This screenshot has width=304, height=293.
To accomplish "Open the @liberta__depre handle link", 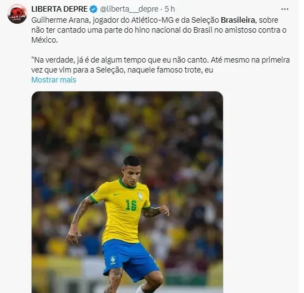I will [x=129, y=9].
